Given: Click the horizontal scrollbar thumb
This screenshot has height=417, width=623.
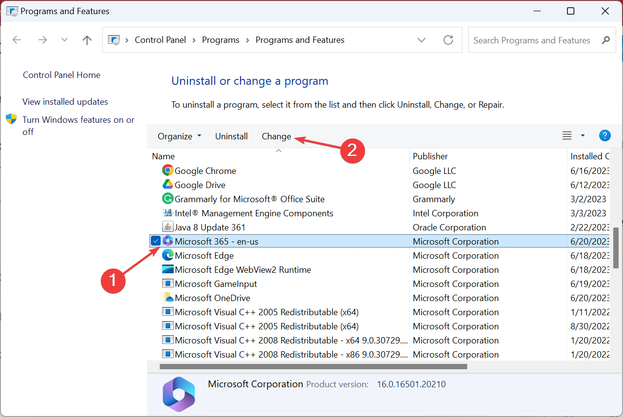Looking at the screenshot, I should [x=313, y=366].
